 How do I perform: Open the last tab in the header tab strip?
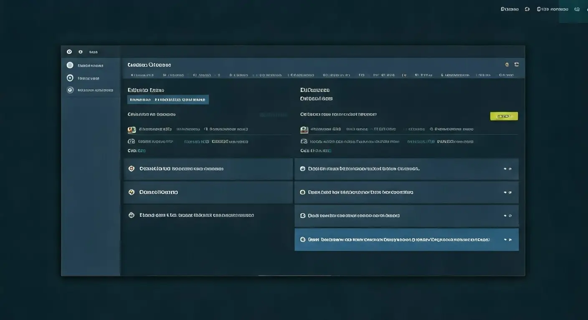pyautogui.click(x=506, y=75)
